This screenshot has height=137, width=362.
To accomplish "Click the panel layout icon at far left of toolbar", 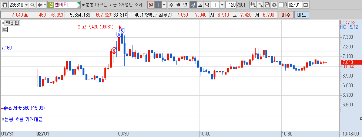I will [4, 4].
